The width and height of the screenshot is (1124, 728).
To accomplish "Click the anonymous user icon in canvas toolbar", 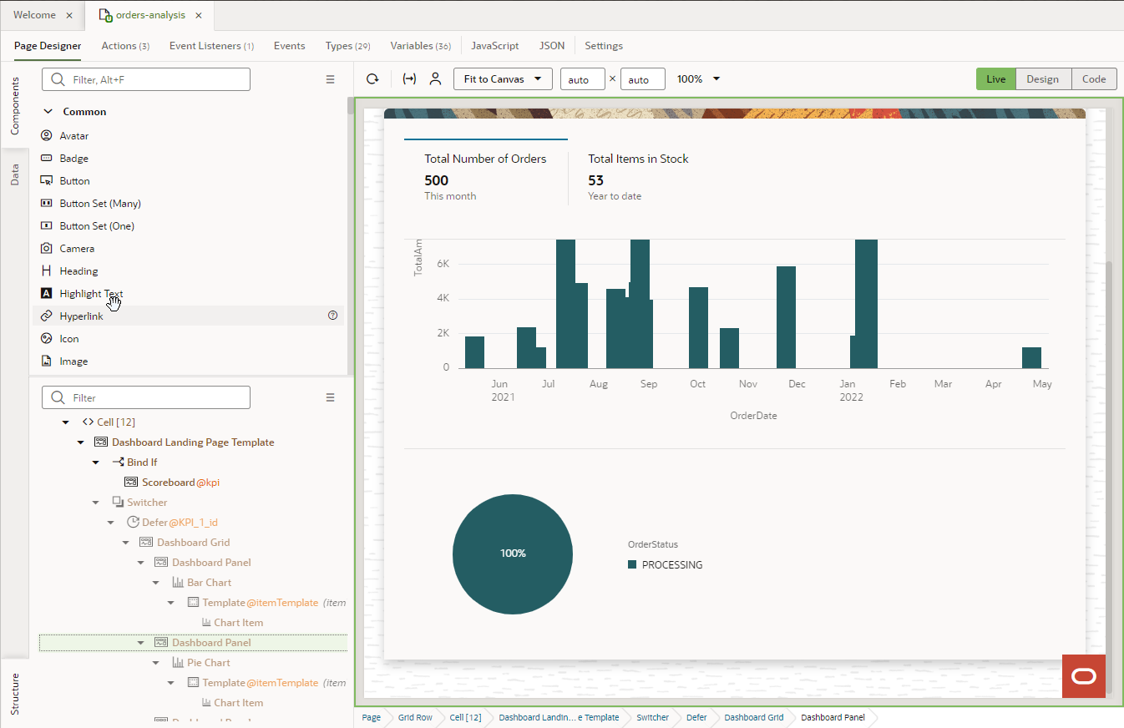I will pyautogui.click(x=435, y=78).
